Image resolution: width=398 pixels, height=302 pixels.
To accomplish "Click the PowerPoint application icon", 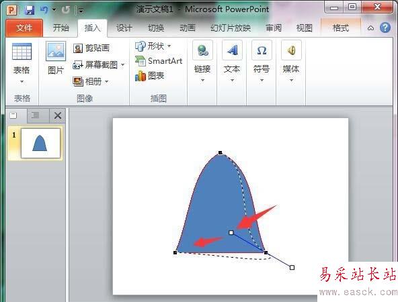I will pos(11,10).
